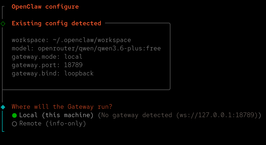Click the cyan diamond beside the Gateway prompt
The width and height of the screenshot is (266, 145).
(x=3, y=107)
